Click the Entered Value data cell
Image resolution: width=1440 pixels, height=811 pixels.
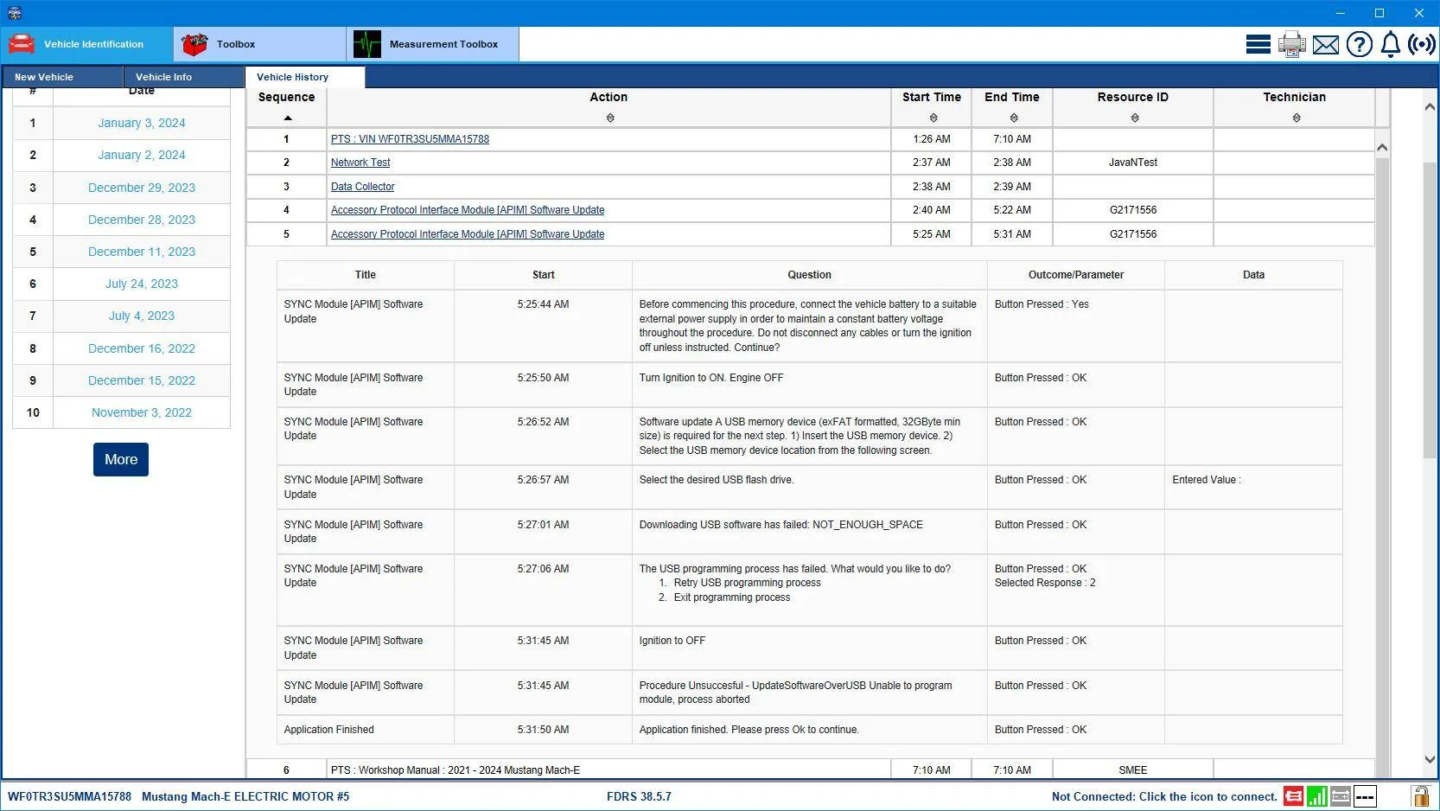pos(1253,488)
